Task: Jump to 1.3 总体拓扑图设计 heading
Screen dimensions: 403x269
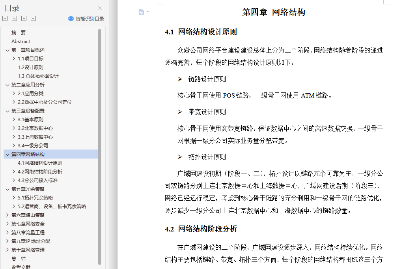Action: (38, 76)
